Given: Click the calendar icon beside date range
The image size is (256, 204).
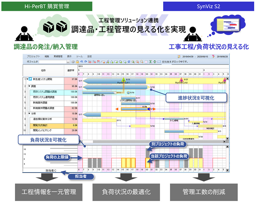Looking at the screenshot, I should point(179,56).
